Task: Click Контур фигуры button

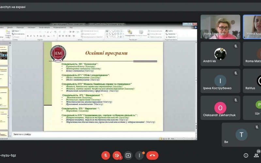Action: [155, 34]
